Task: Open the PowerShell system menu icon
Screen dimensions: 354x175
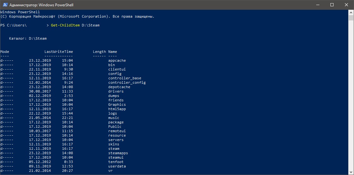Action: click(x=4, y=5)
